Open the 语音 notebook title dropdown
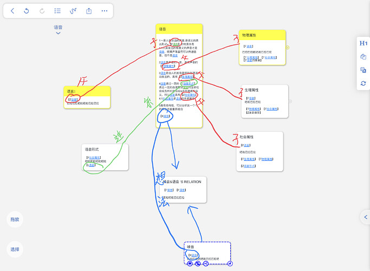The image size is (370, 271). point(58,29)
